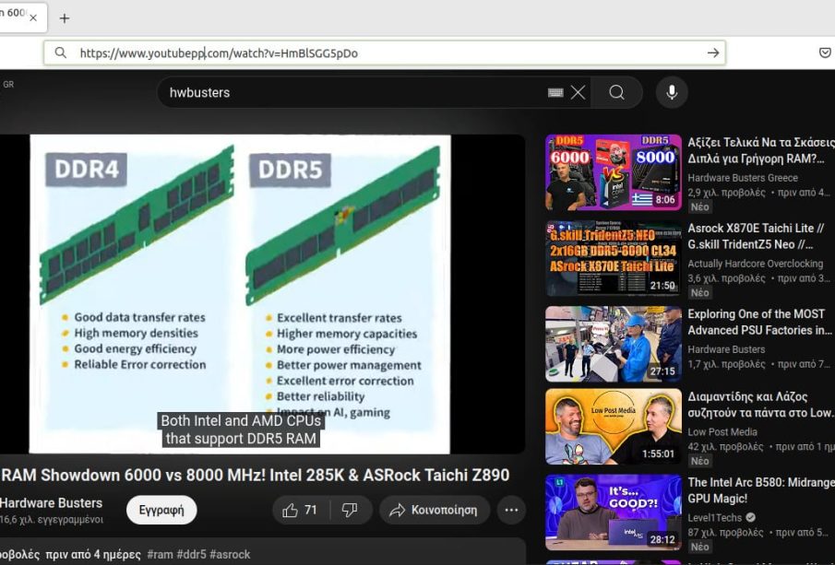Open the Low Post Media video thumbnail
835x565 pixels.
pyautogui.click(x=613, y=427)
